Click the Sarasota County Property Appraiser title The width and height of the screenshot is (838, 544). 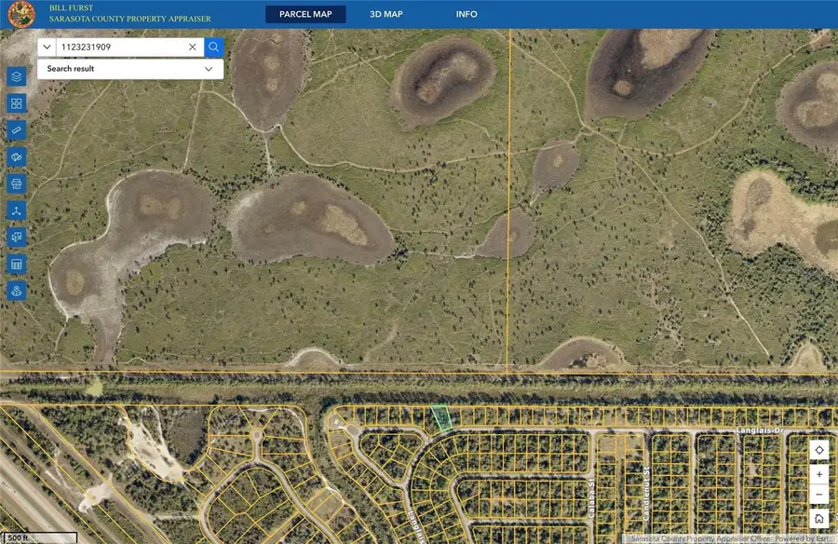click(129, 19)
